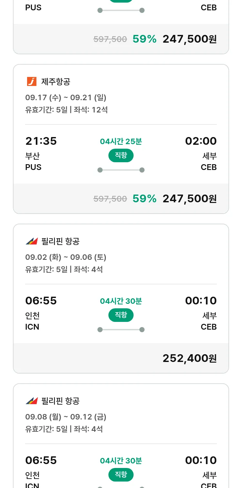This screenshot has width=242, height=488.
Task: Click the 02:00 arrival time
Action: (201, 141)
